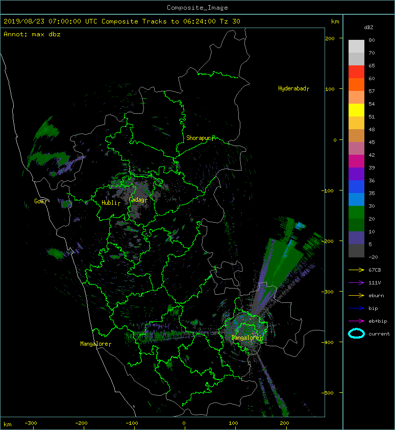395x430 pixels.
Task: Click the magenta arrow beside eb+bip
Action: 356,321
